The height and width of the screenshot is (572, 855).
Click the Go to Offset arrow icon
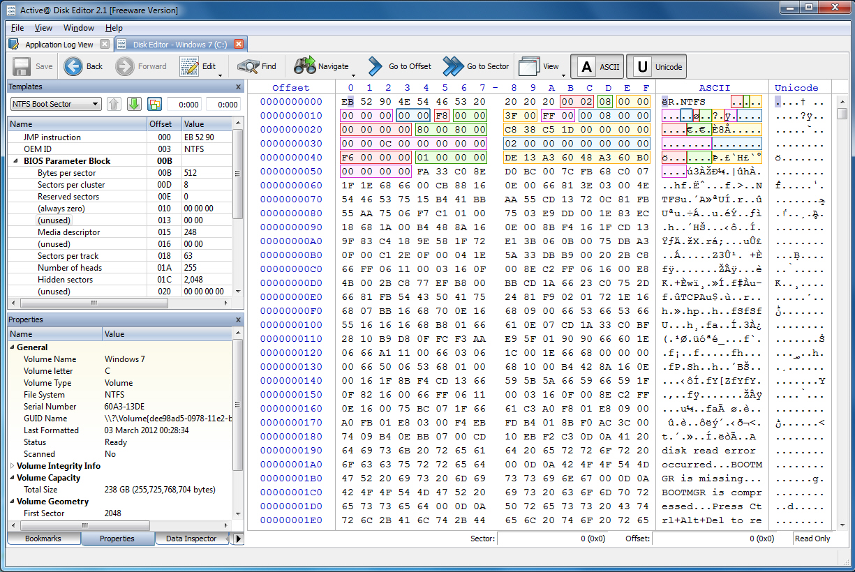coord(376,66)
